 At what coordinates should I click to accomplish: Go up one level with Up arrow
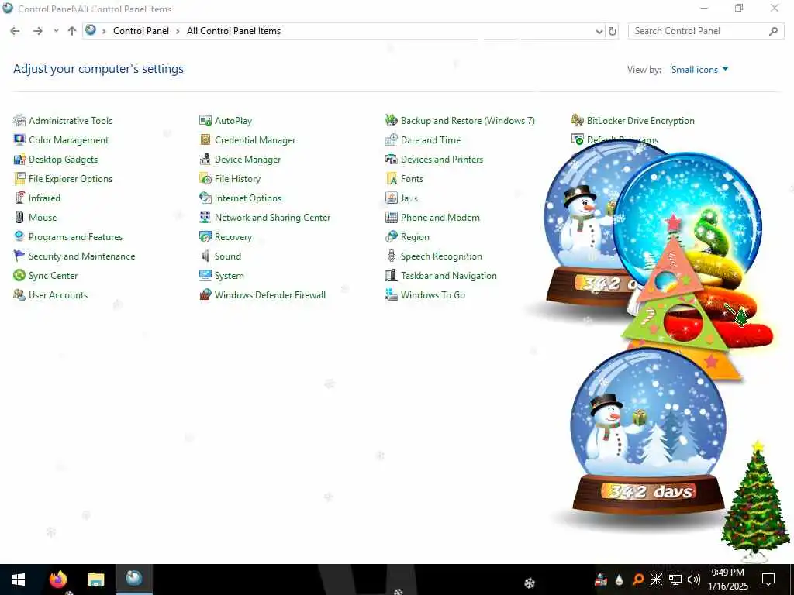point(72,31)
